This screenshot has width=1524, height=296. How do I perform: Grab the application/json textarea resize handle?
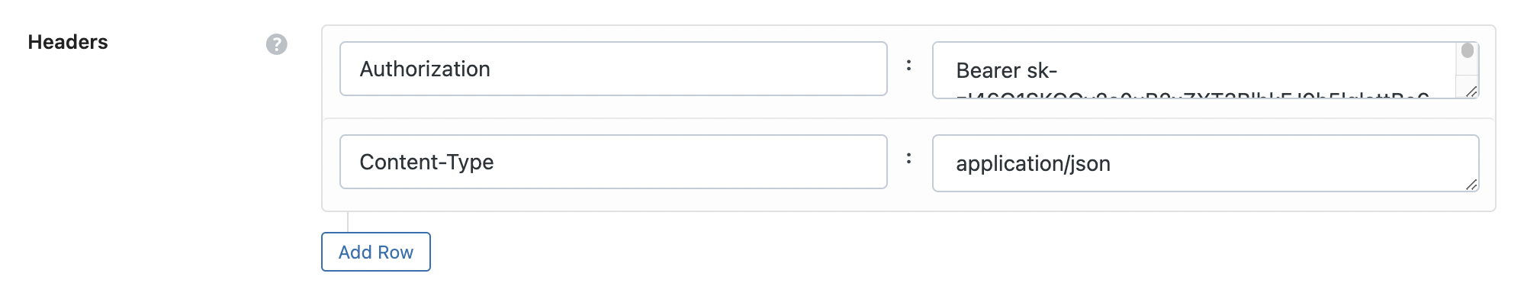point(1471,184)
